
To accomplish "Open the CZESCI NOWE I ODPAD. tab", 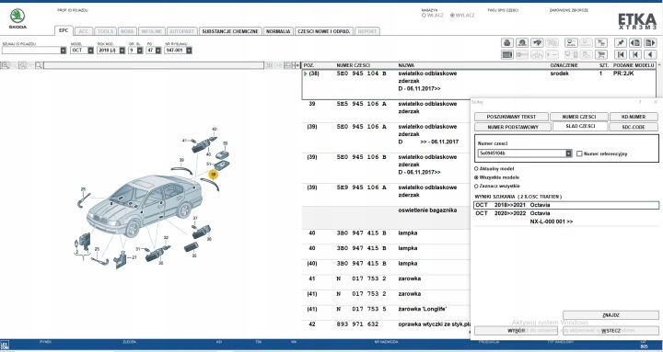I will 324,31.
